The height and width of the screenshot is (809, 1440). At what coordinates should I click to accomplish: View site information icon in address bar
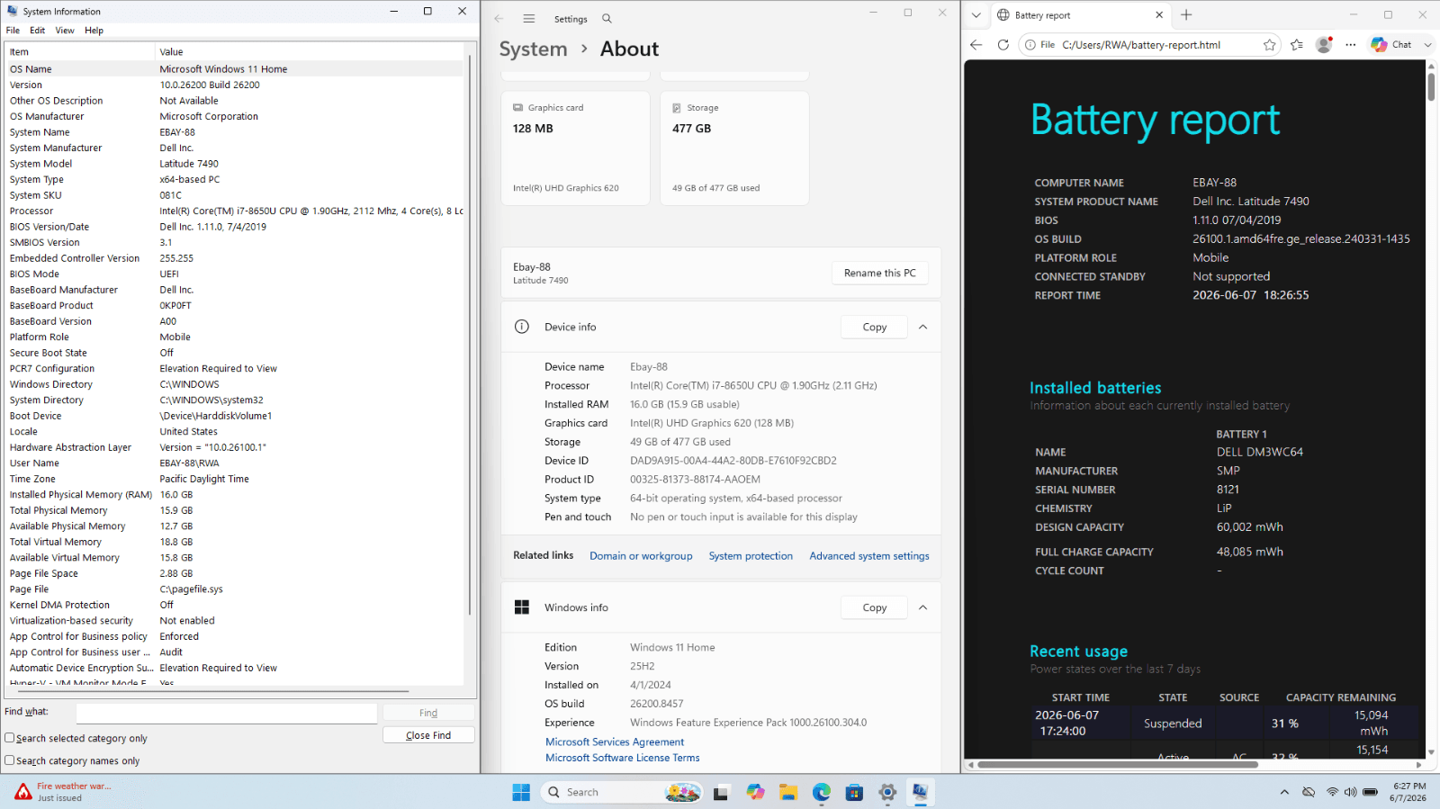(1031, 44)
